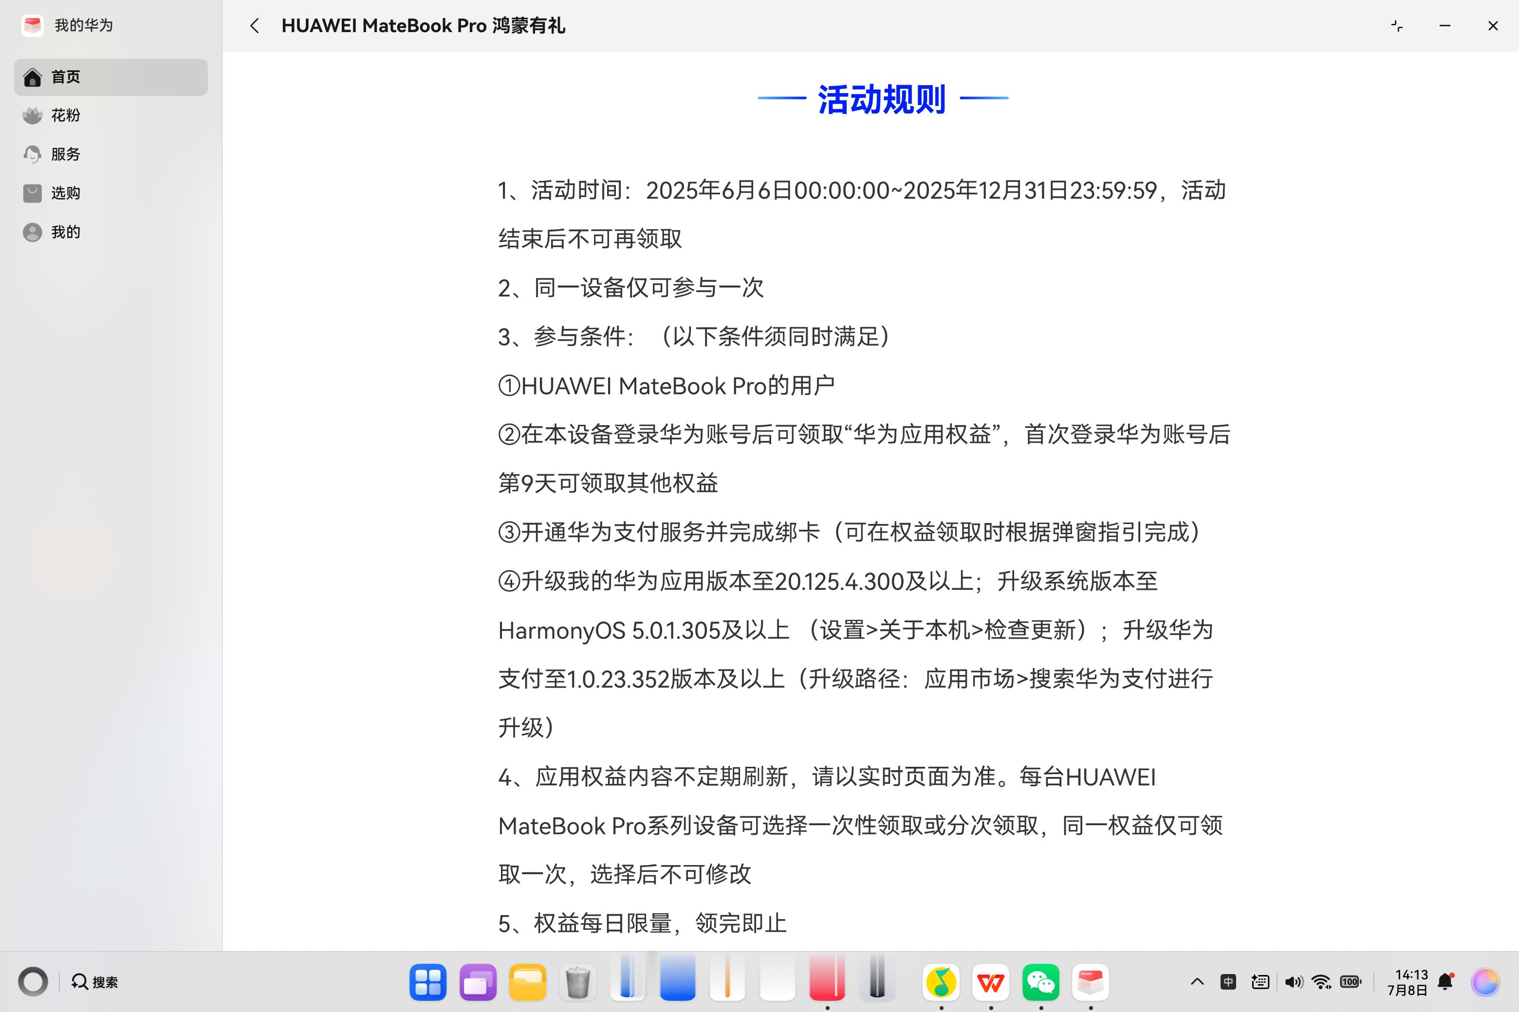Open the yellow file manager folder in dock

coord(528,982)
